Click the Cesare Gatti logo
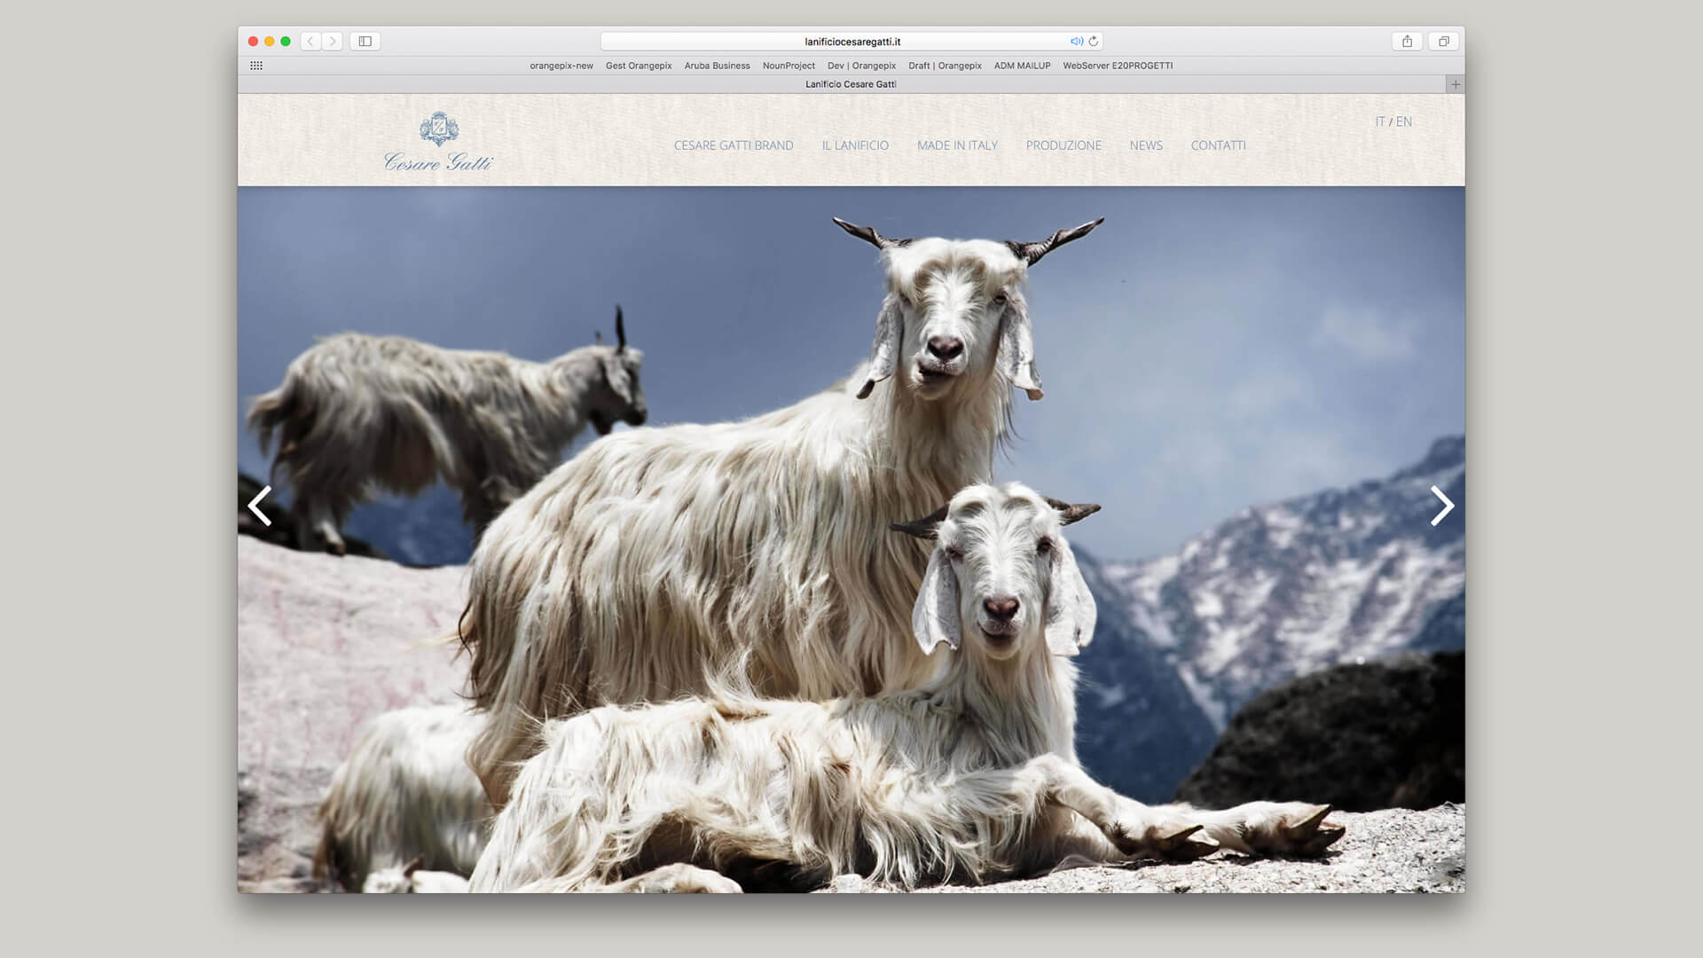 [x=438, y=141]
